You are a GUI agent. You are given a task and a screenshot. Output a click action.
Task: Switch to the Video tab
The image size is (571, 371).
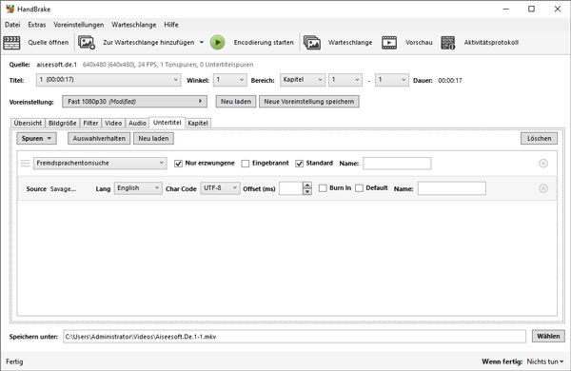click(x=113, y=123)
